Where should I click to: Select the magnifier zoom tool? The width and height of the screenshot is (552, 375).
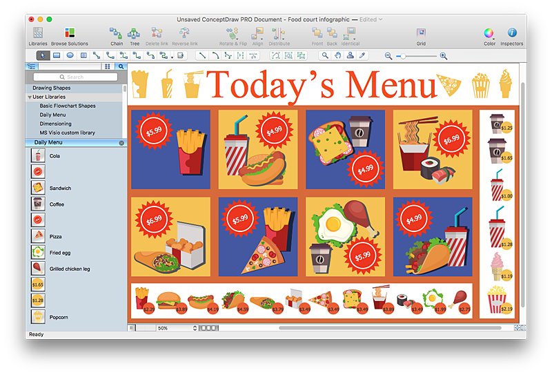tap(325, 56)
